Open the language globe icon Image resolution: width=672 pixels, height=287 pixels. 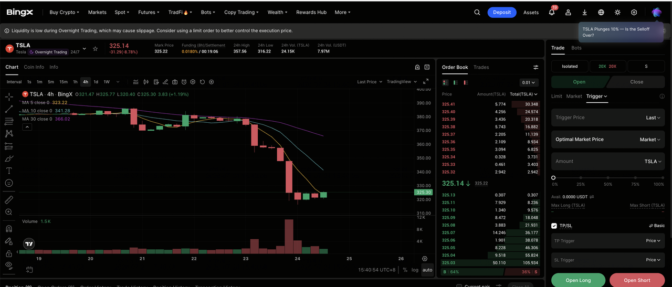[x=601, y=12]
